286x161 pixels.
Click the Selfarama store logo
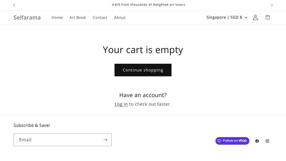click(27, 18)
